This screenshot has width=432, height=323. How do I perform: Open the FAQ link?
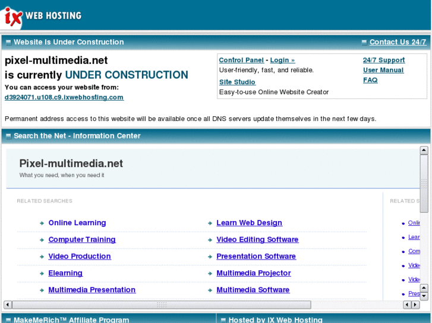pos(370,80)
